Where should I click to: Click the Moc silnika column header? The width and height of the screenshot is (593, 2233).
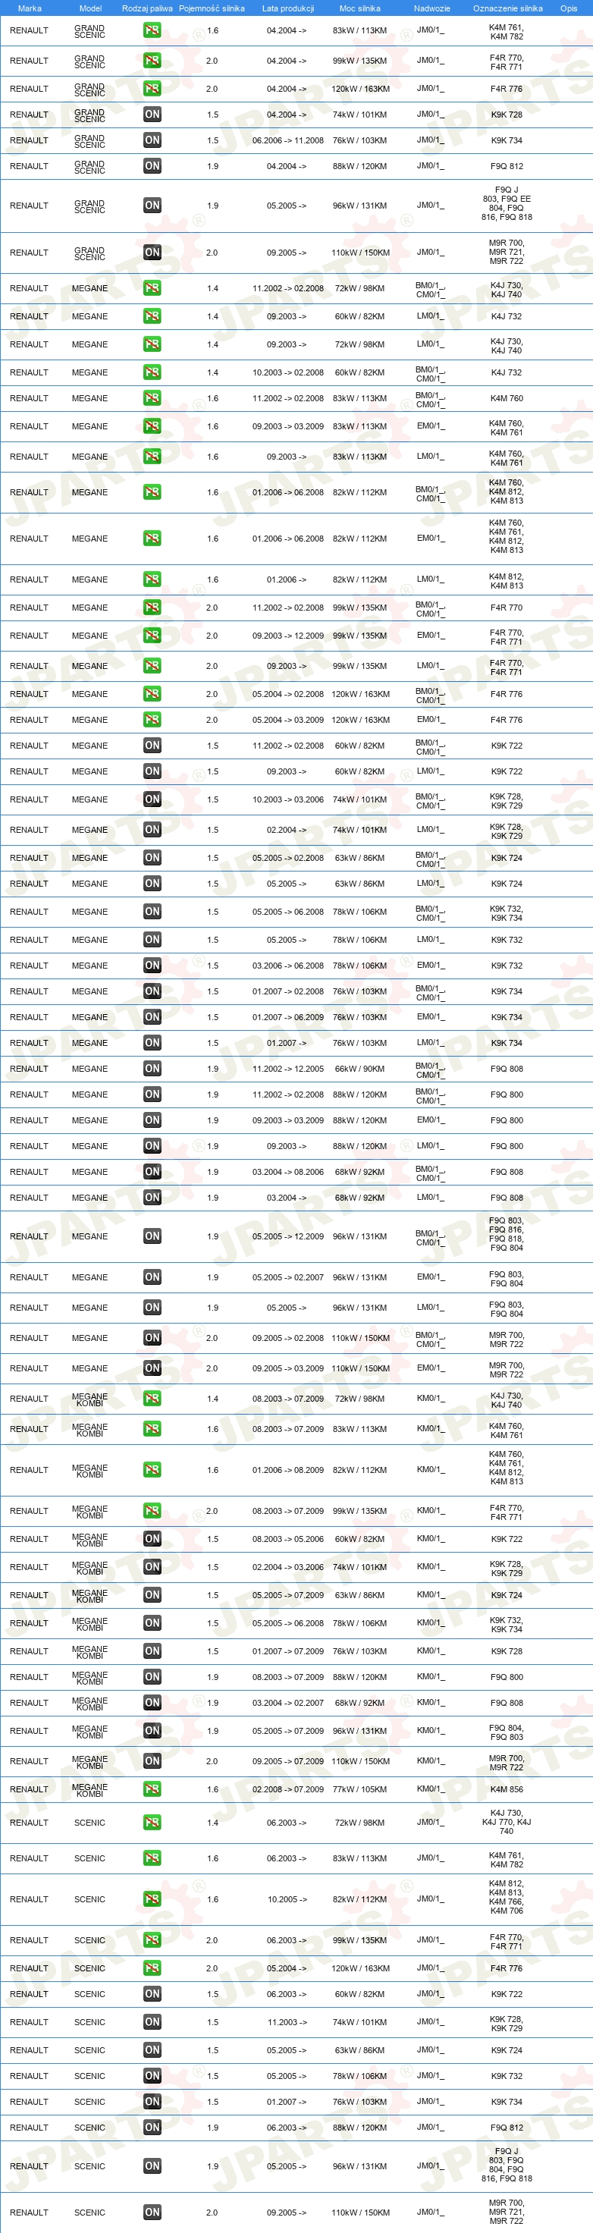point(359,8)
